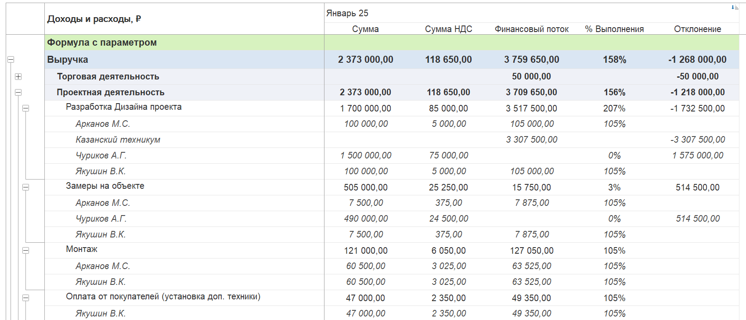Click the 6 050,00 НДС cell
746x320 pixels.
pos(448,251)
